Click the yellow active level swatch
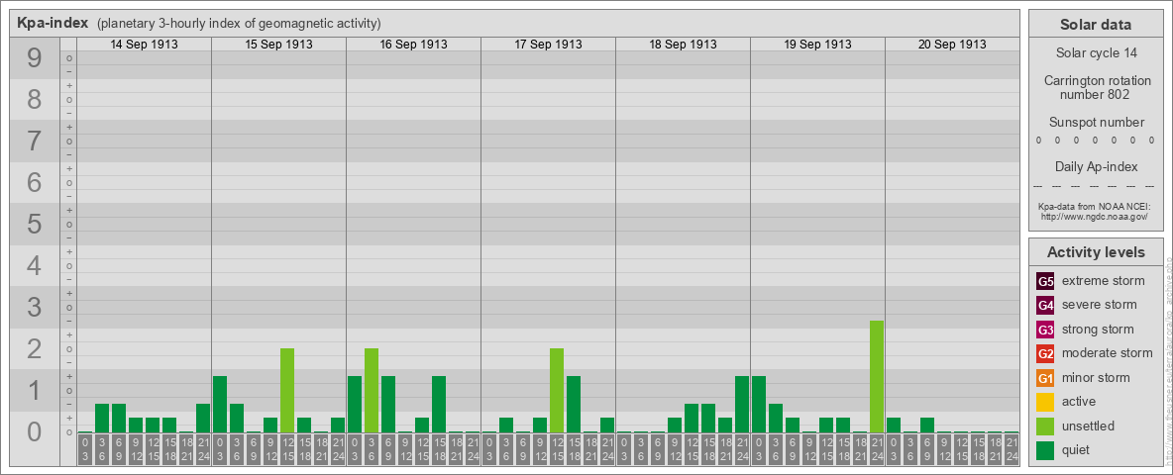The width and height of the screenshot is (1173, 475). [x=1045, y=402]
